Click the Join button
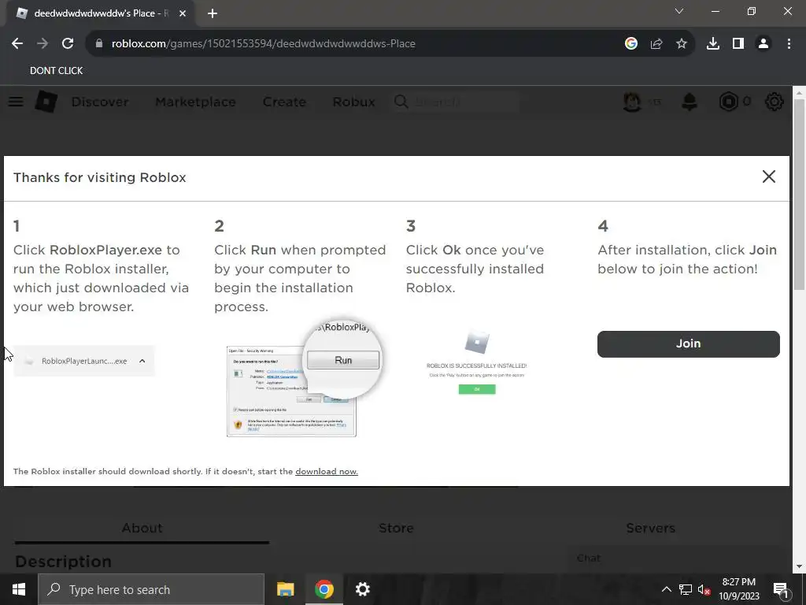The height and width of the screenshot is (605, 806). [688, 343]
